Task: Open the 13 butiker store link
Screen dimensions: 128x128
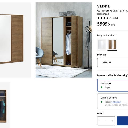Action: (116, 102)
